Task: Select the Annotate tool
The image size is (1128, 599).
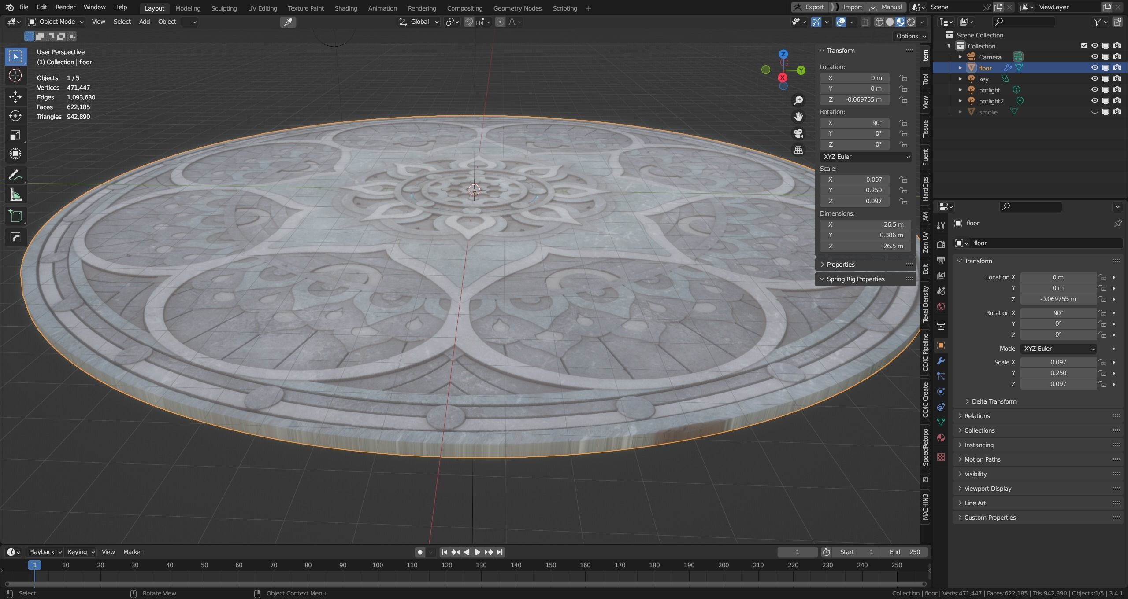Action: click(x=15, y=175)
